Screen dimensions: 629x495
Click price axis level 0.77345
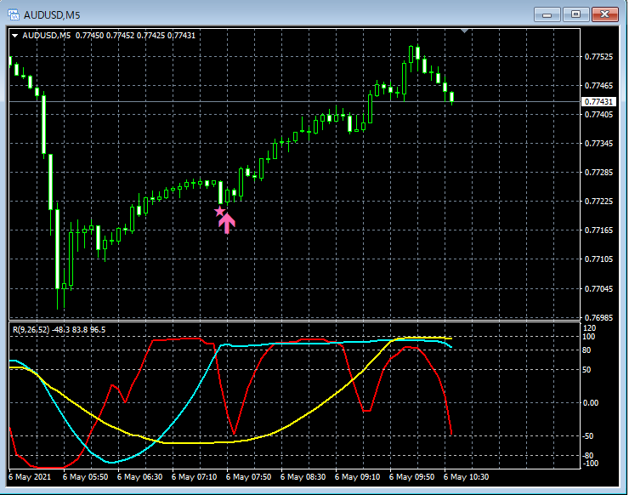coord(598,144)
